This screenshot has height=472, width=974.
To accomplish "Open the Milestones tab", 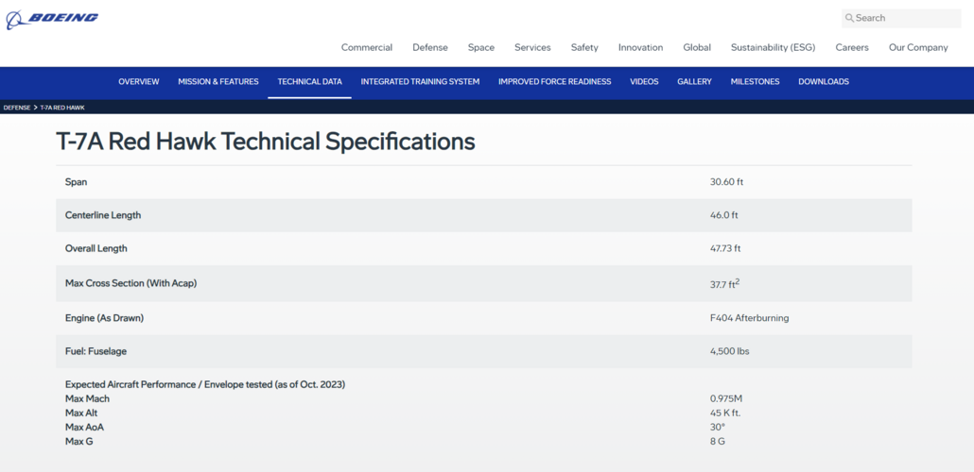I will tap(755, 82).
